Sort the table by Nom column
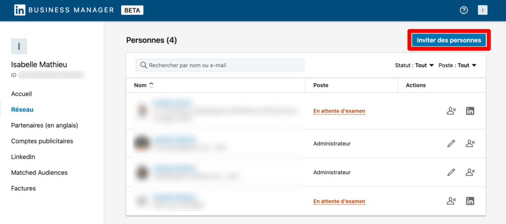The height and width of the screenshot is (224, 506). click(144, 85)
